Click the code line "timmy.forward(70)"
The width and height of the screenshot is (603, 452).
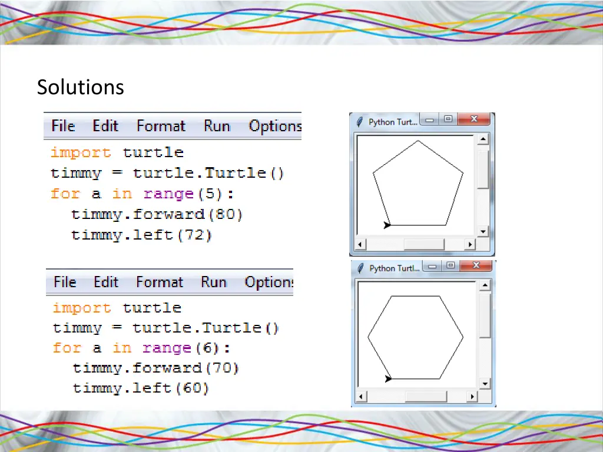click(x=155, y=368)
